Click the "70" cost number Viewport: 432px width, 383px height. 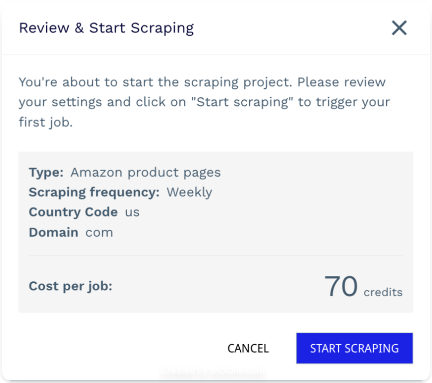coord(341,286)
